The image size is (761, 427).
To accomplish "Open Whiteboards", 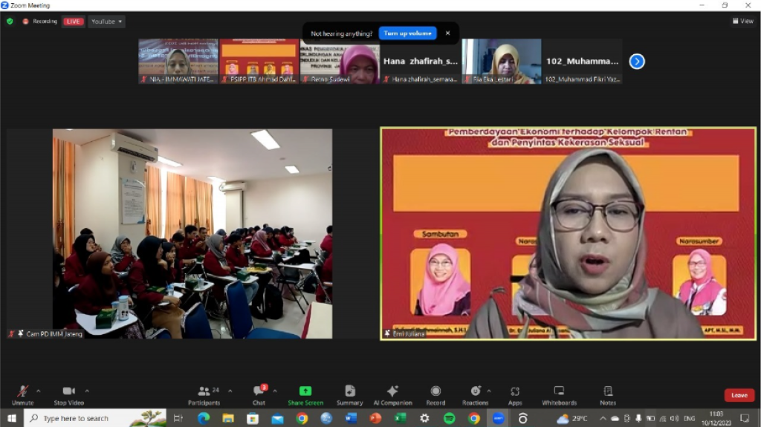I will [x=559, y=394].
